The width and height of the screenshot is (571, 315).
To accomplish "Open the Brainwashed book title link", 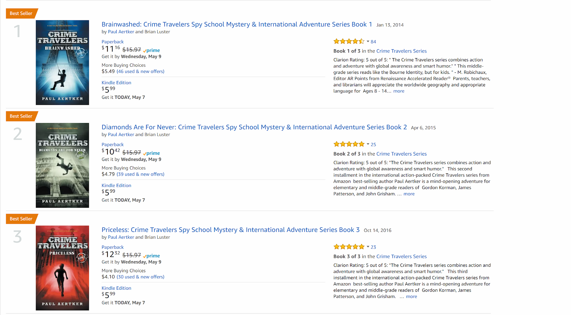I will tap(237, 24).
